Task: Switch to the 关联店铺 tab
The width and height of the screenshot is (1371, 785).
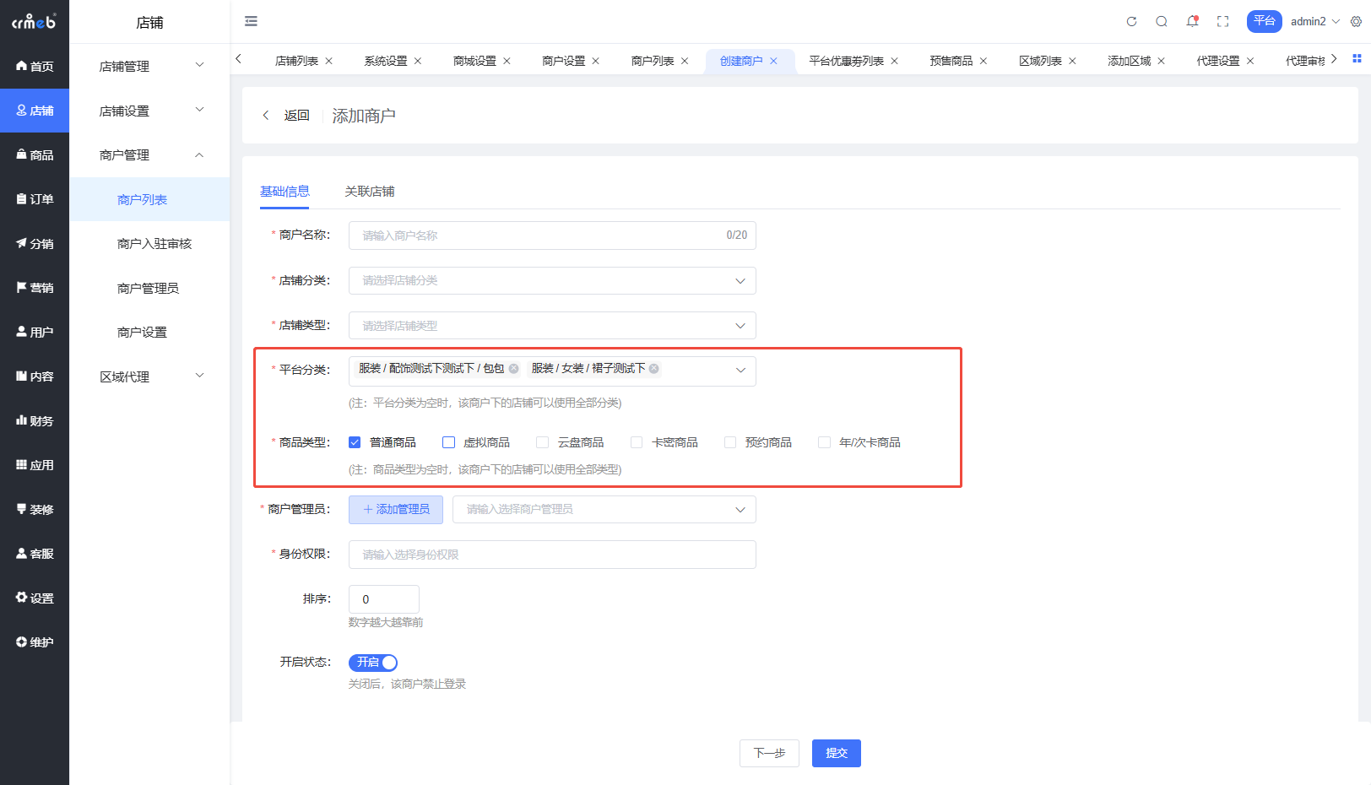Action: [370, 192]
